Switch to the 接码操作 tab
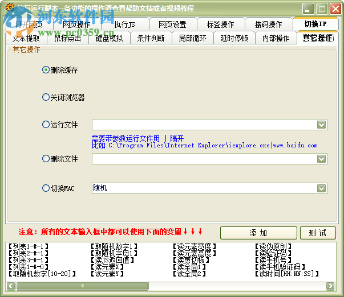 269,24
